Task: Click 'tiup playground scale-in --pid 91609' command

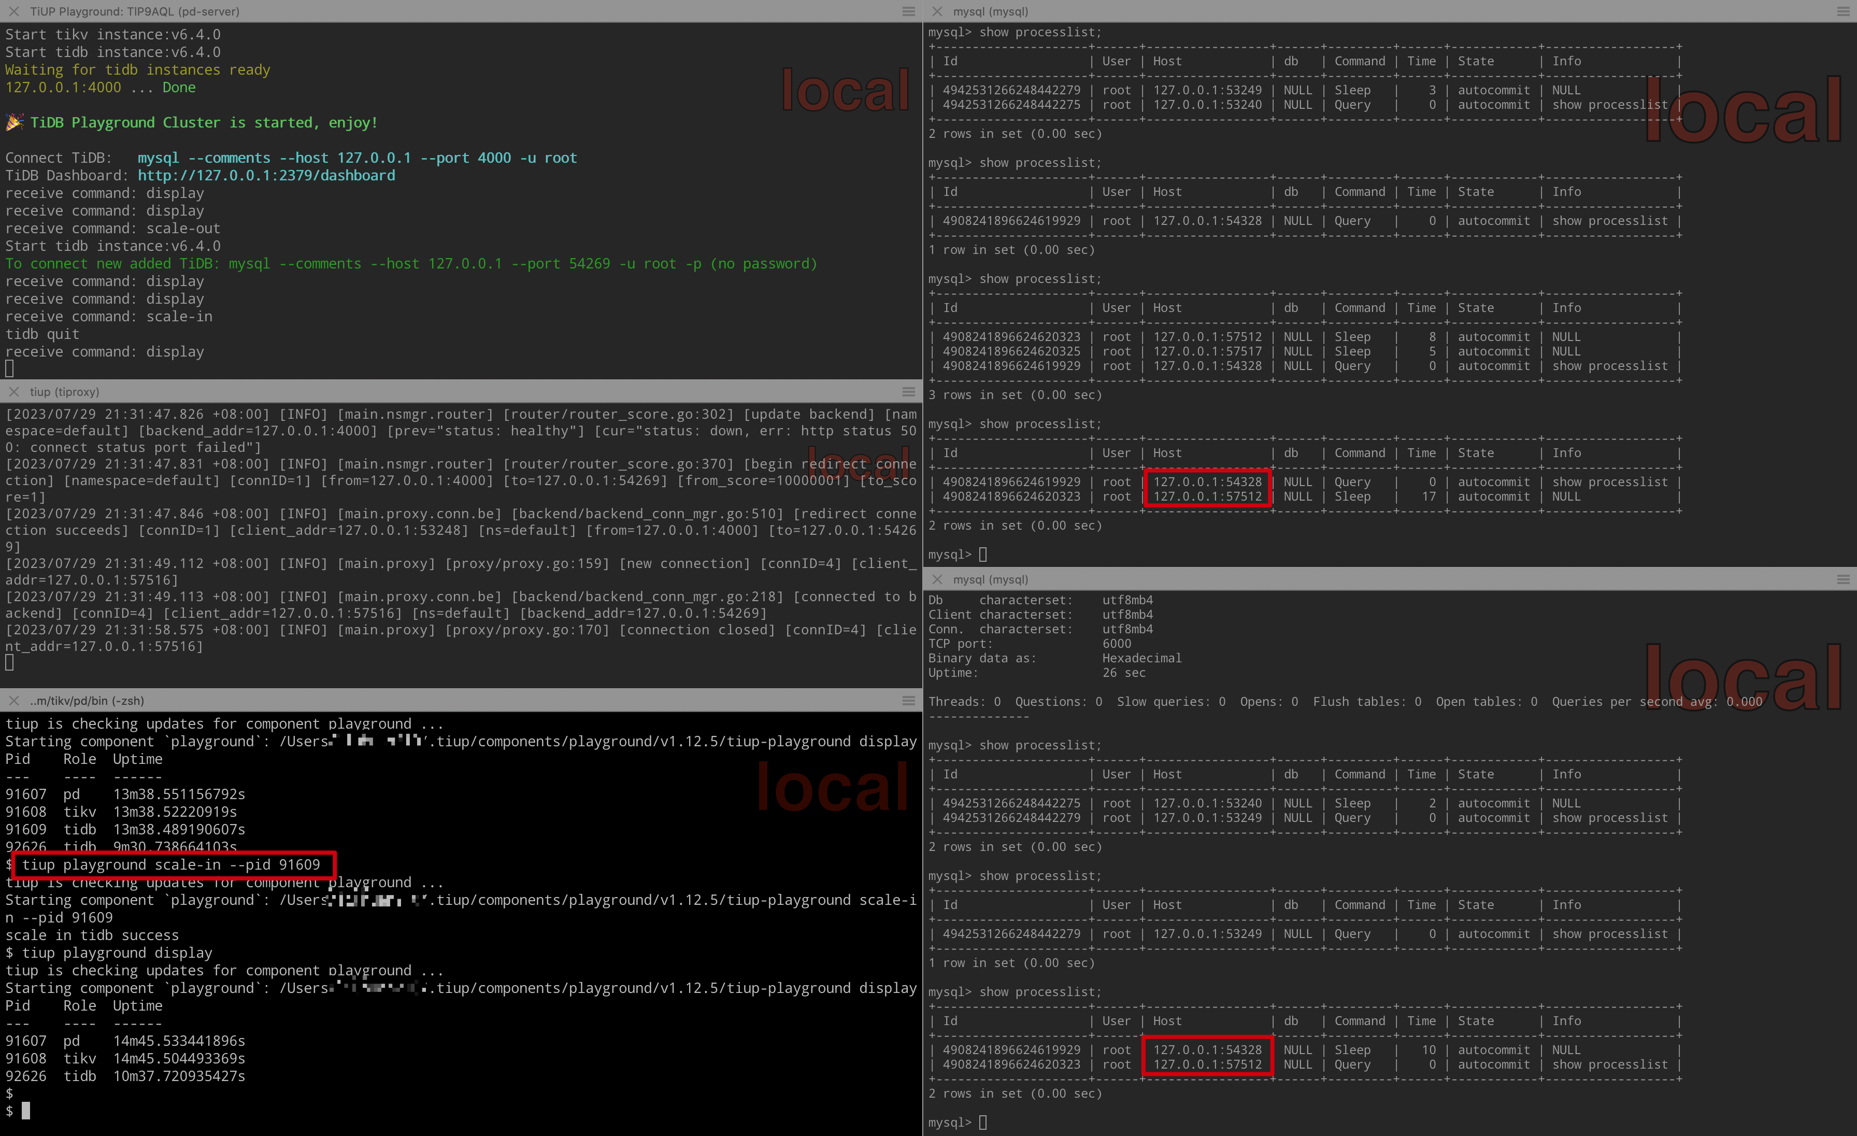Action: point(171,864)
